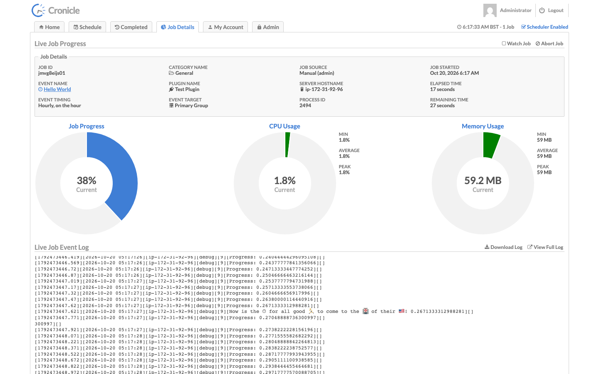Click the server icon beside ip-172-31-92-96

pos(302,89)
